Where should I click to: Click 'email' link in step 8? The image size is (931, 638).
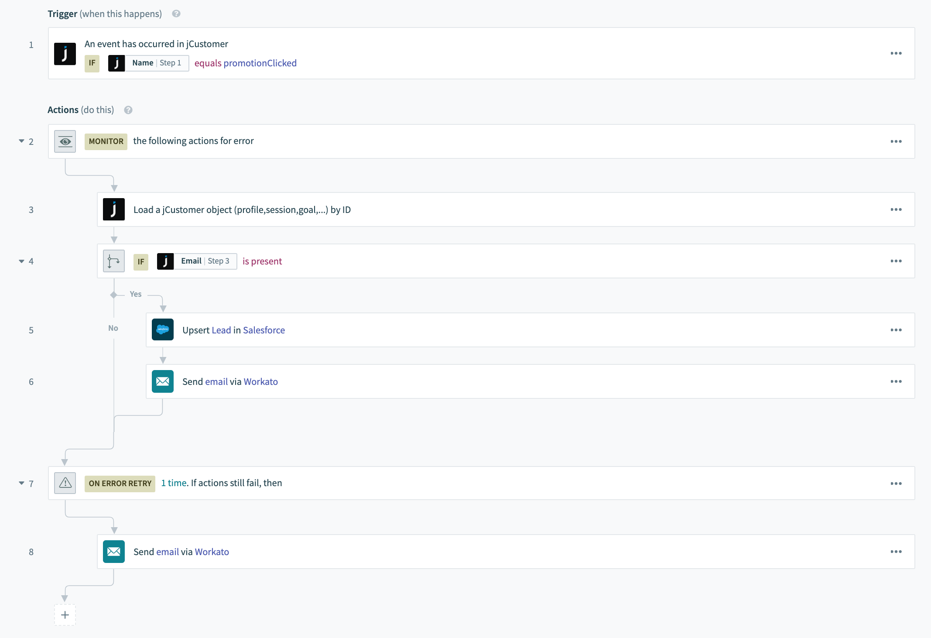(x=168, y=552)
